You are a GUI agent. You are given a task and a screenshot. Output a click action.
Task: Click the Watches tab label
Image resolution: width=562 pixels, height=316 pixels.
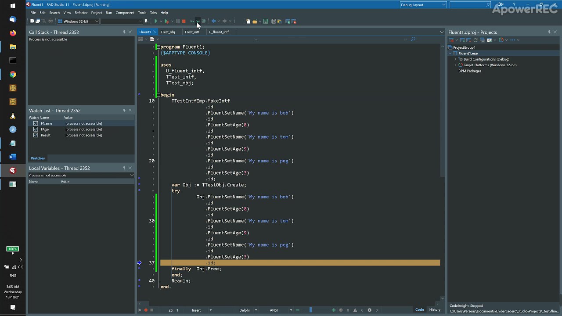coord(38,158)
